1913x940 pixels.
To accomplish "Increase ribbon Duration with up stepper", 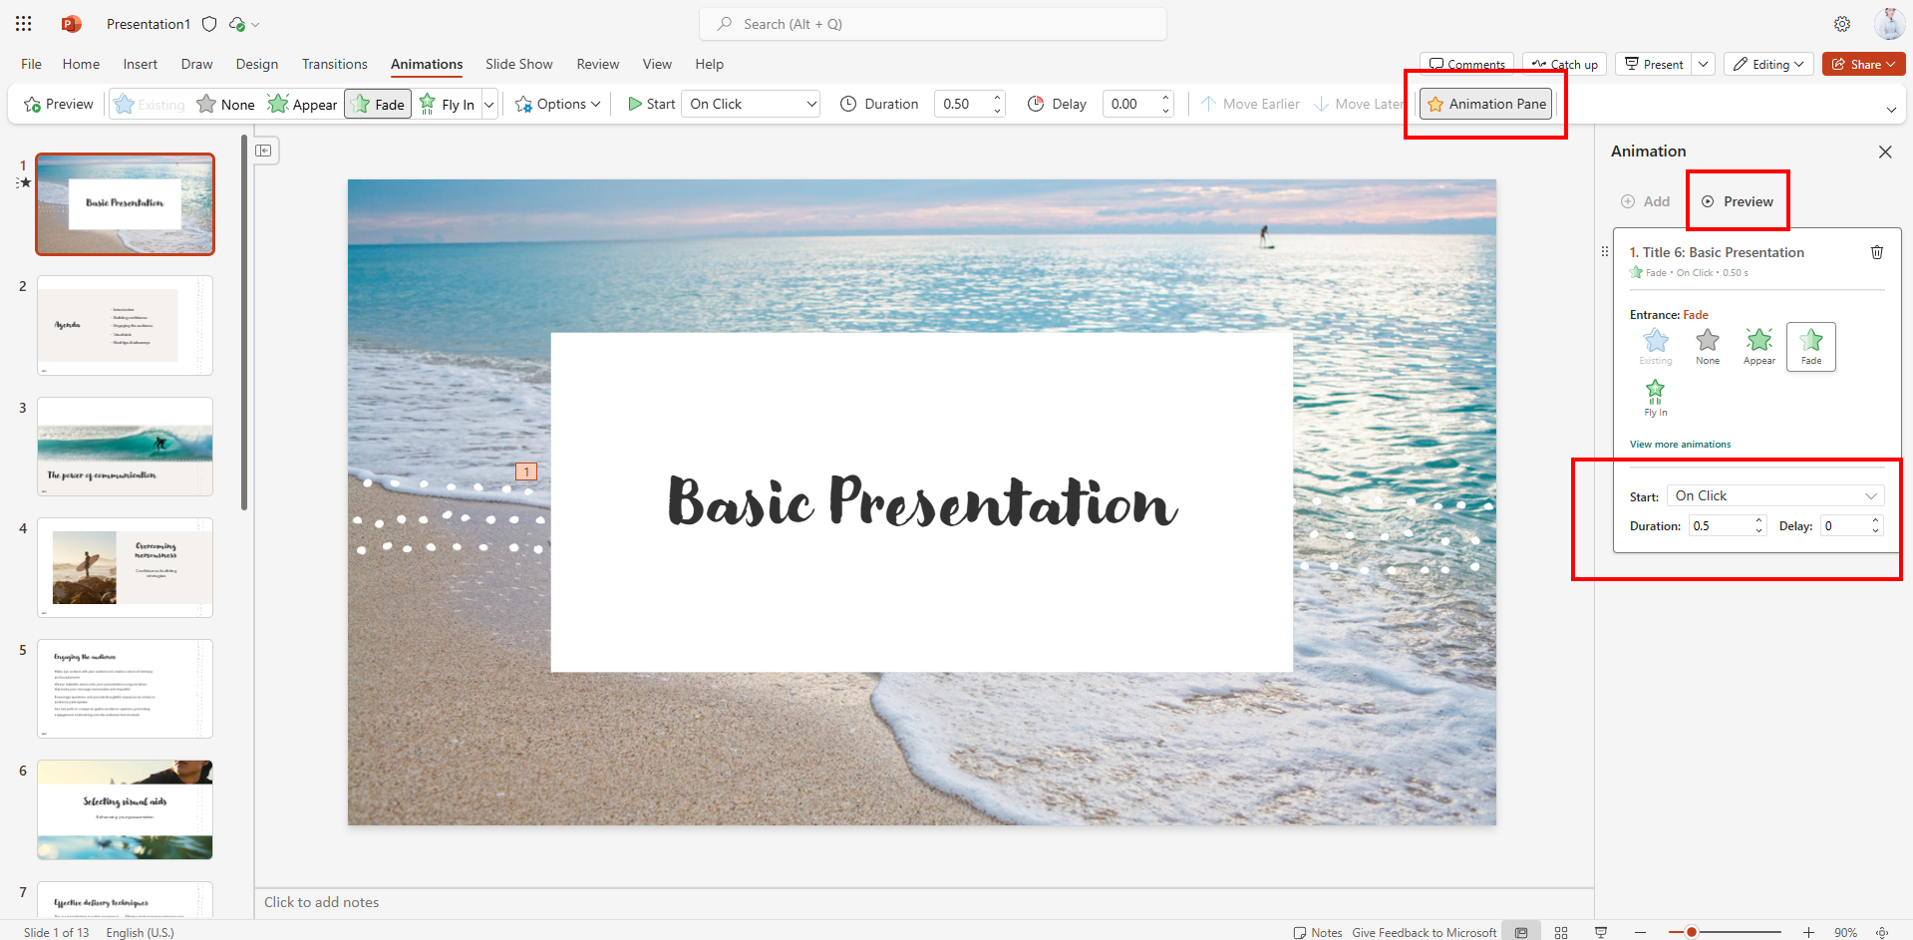I will tap(997, 98).
